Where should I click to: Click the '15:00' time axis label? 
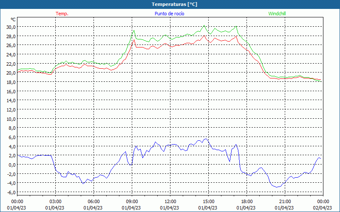pos(208,202)
